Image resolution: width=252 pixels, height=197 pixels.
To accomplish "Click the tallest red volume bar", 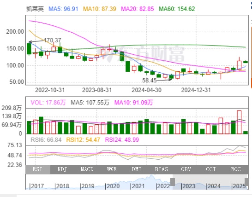I will [239, 122].
